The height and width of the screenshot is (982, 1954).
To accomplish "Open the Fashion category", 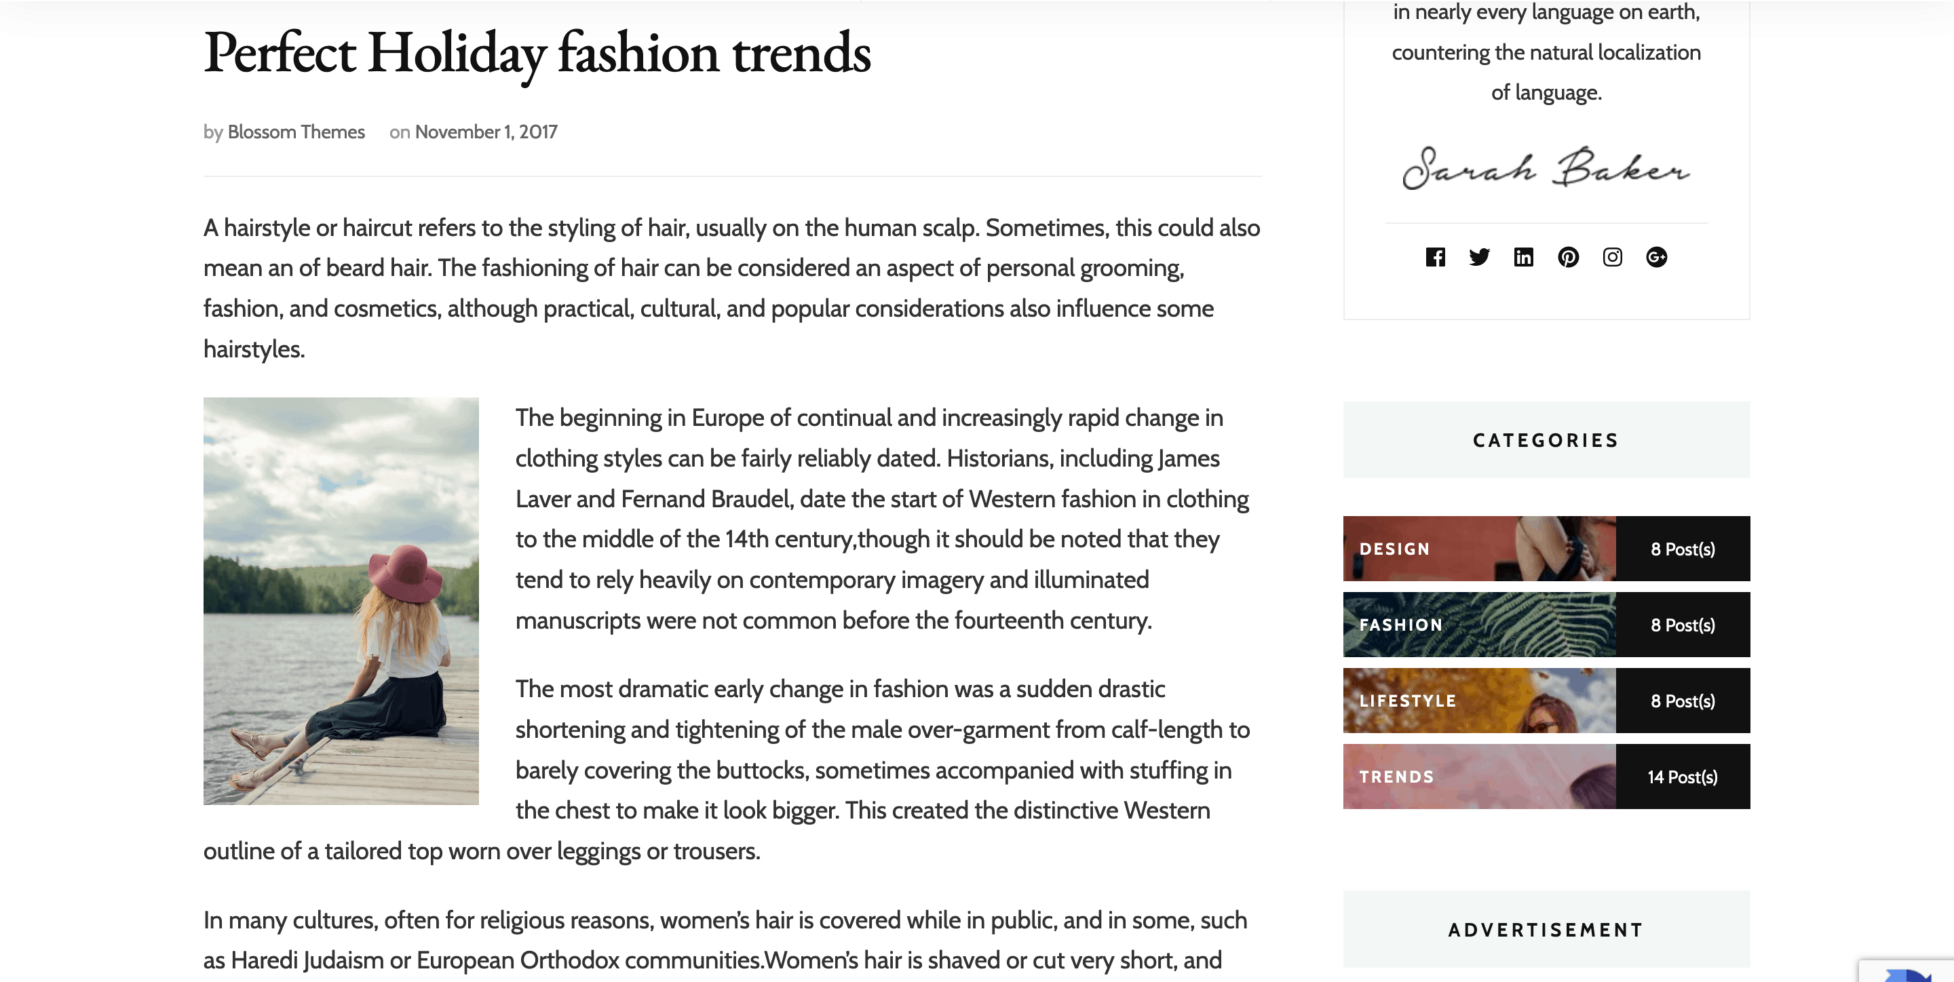I will click(x=1479, y=624).
